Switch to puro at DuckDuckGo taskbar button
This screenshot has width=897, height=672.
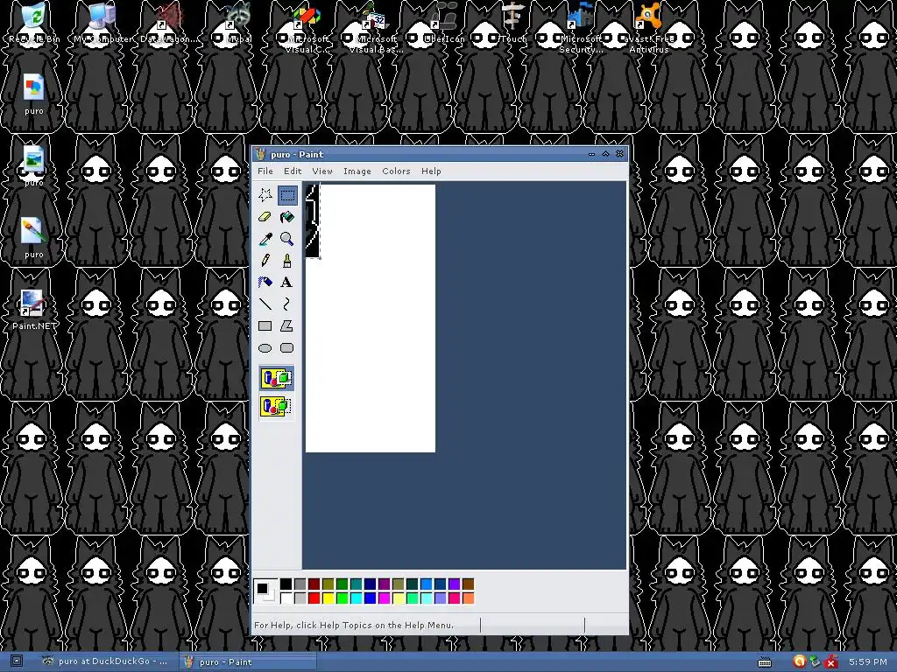point(106,661)
